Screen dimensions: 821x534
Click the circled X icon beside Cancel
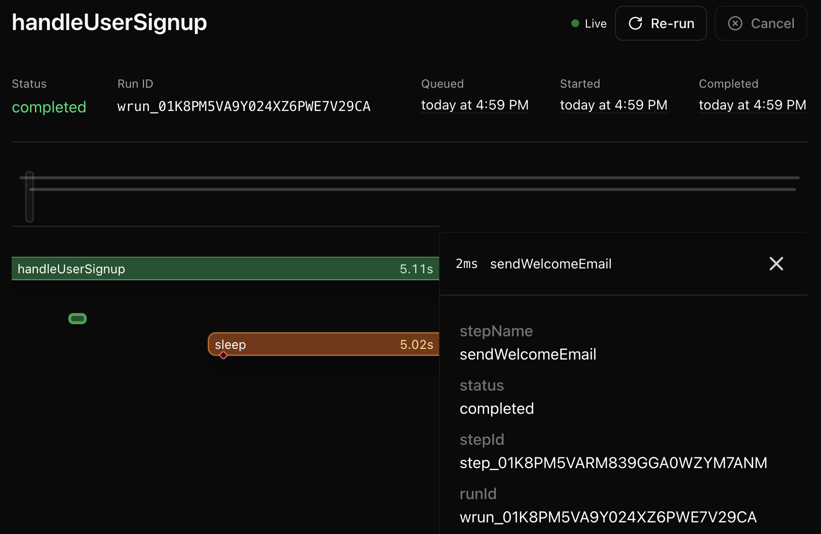tap(735, 23)
